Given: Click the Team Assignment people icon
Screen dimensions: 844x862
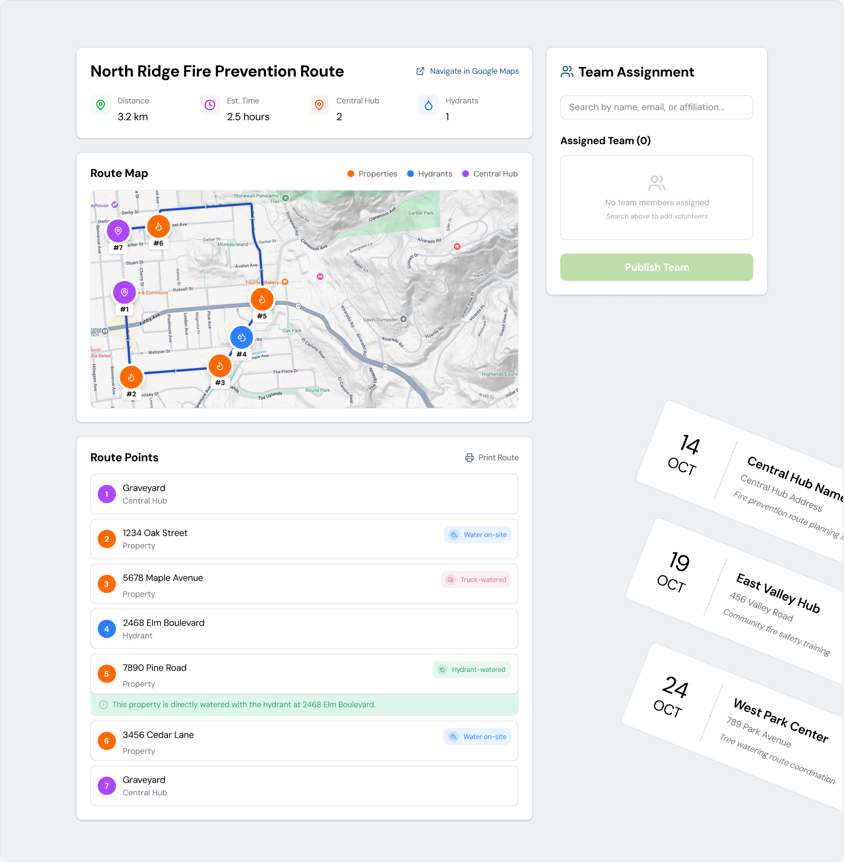Looking at the screenshot, I should (567, 72).
